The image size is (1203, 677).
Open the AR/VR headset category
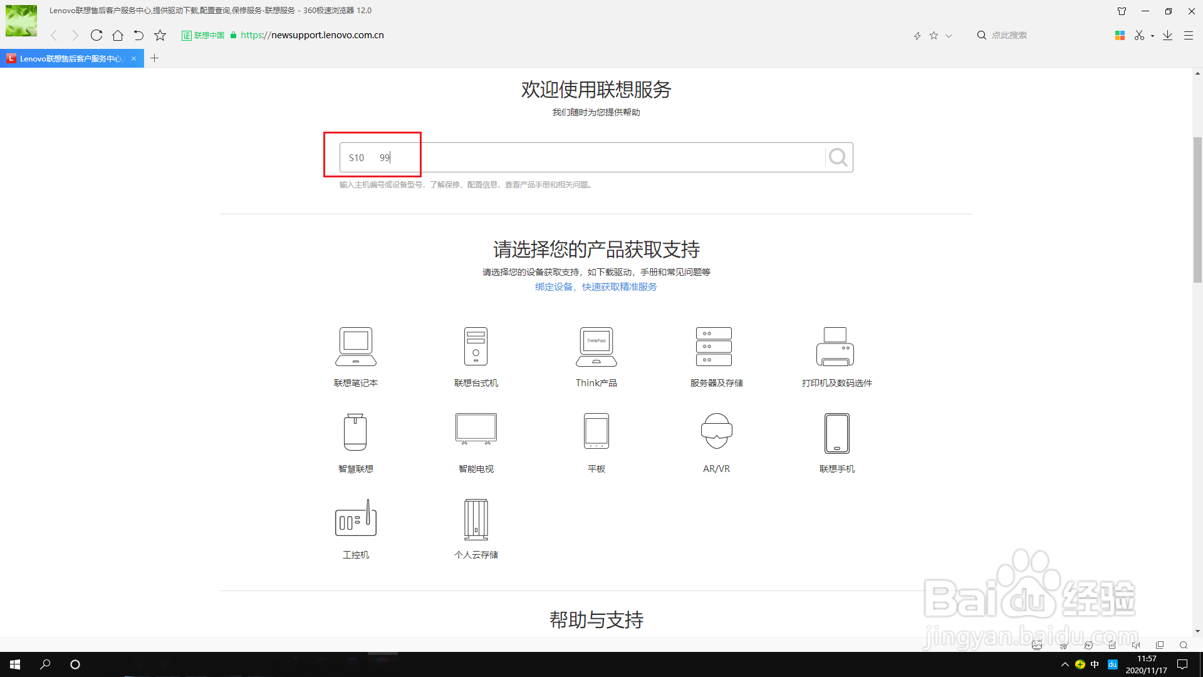(716, 431)
